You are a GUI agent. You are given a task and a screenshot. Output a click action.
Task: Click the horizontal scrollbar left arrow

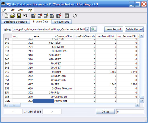[6, 105]
